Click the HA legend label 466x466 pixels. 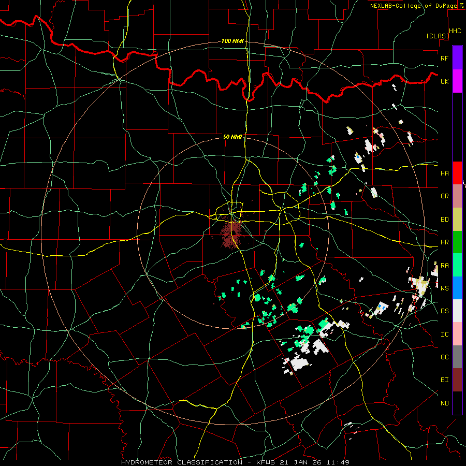tap(444, 173)
